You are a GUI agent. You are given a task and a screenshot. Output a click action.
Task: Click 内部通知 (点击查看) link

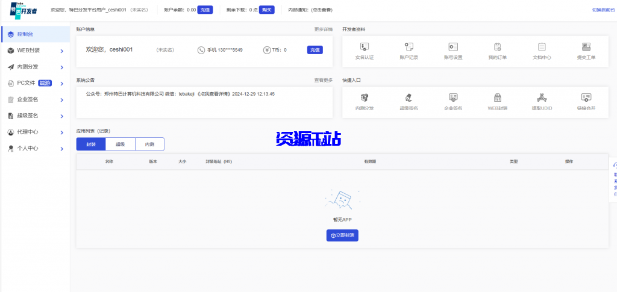click(x=310, y=10)
